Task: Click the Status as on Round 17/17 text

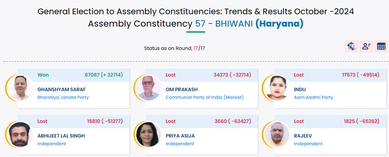Action: [x=174, y=48]
